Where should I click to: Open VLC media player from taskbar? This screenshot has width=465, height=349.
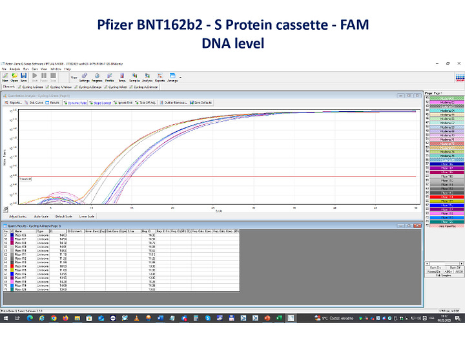(136, 318)
